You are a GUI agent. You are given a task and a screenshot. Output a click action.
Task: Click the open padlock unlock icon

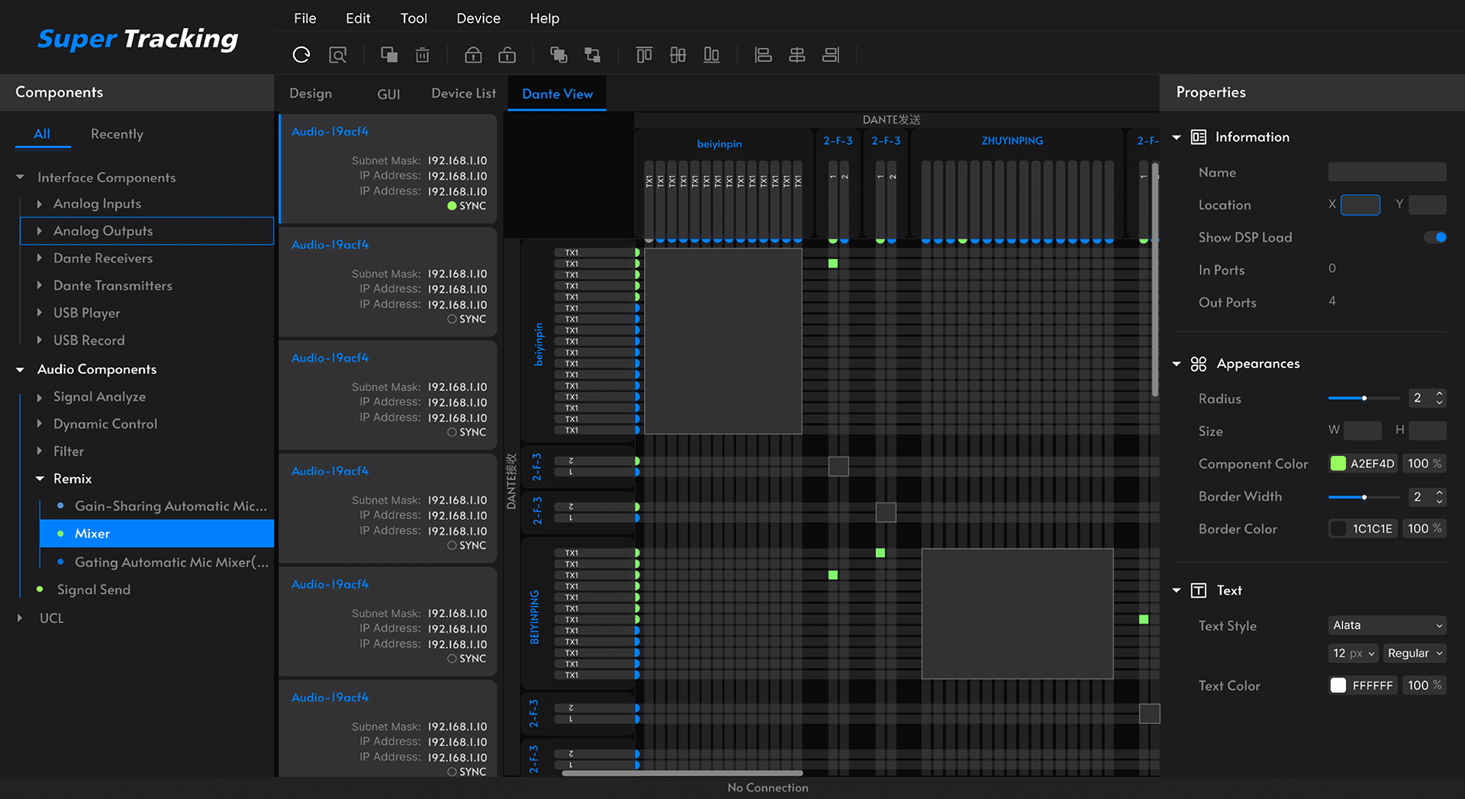507,55
